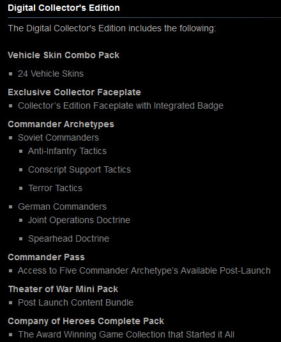Click the Post Launch Content Bundle item
The height and width of the screenshot is (342, 281).
pyautogui.click(x=75, y=303)
